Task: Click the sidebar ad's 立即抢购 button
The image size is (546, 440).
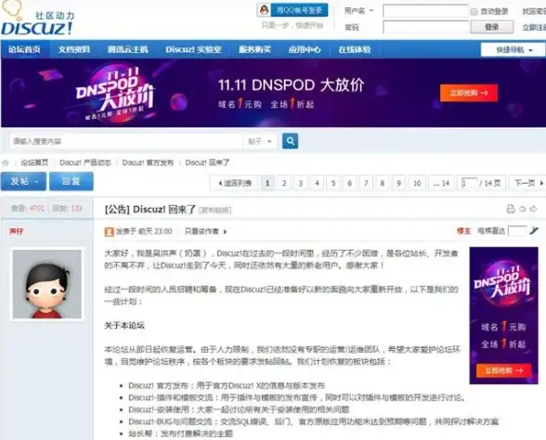Action: pos(503,370)
